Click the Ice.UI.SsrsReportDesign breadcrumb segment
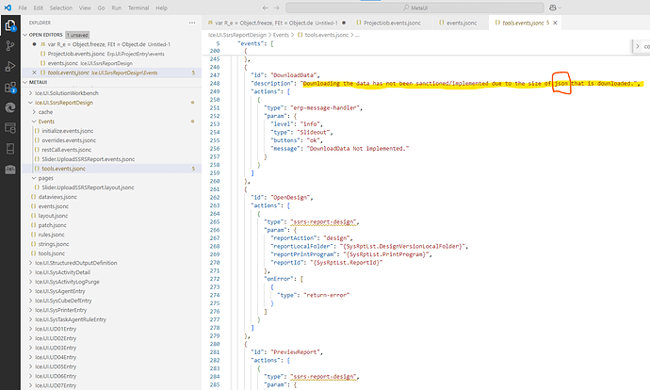The image size is (650, 390). (x=237, y=35)
